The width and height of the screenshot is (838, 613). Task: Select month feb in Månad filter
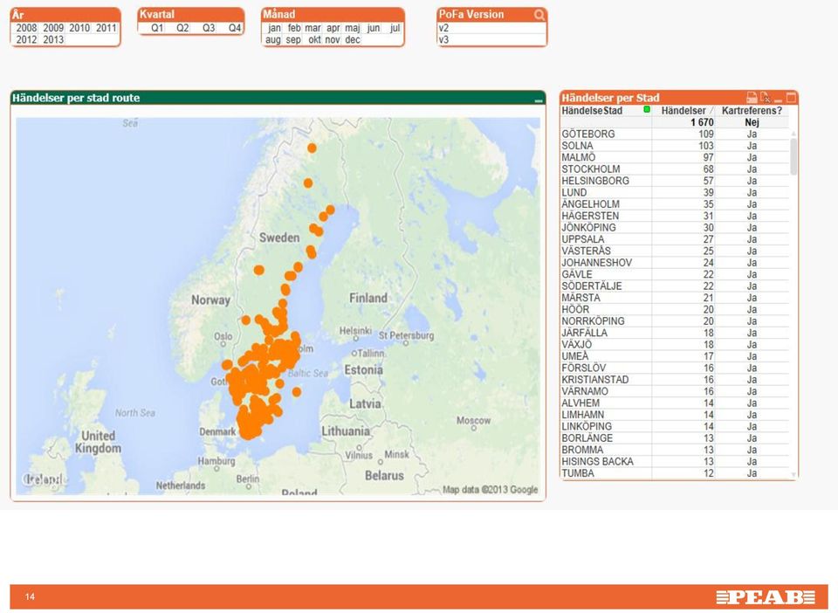pos(294,28)
